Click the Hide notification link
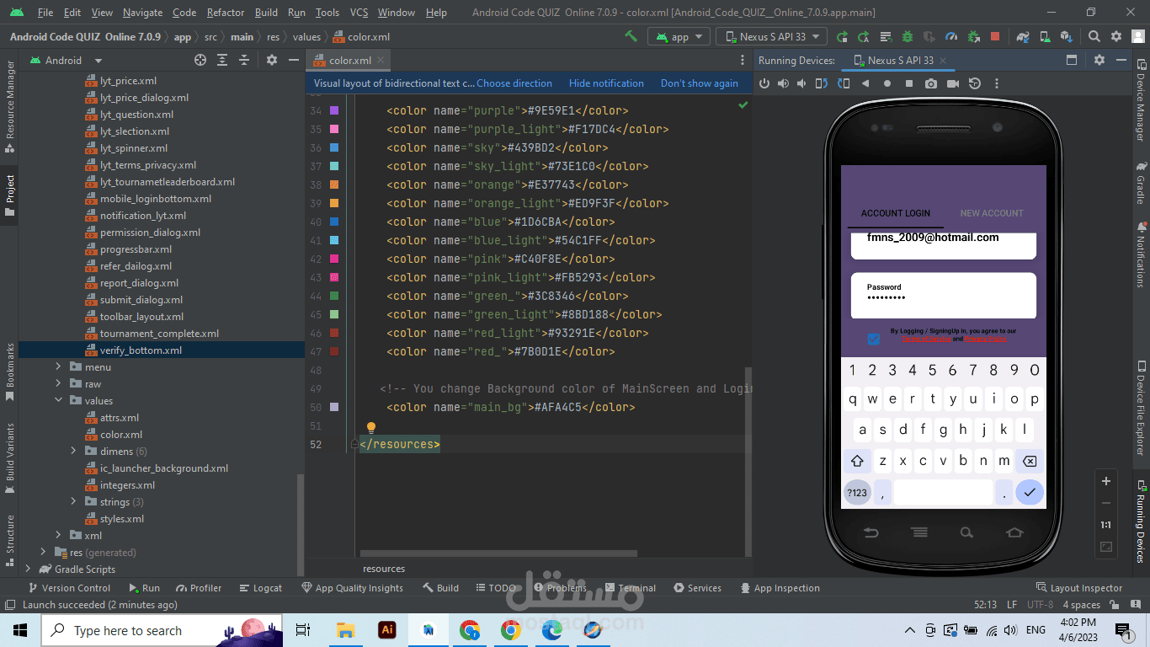Image resolution: width=1150 pixels, height=647 pixels. click(606, 83)
